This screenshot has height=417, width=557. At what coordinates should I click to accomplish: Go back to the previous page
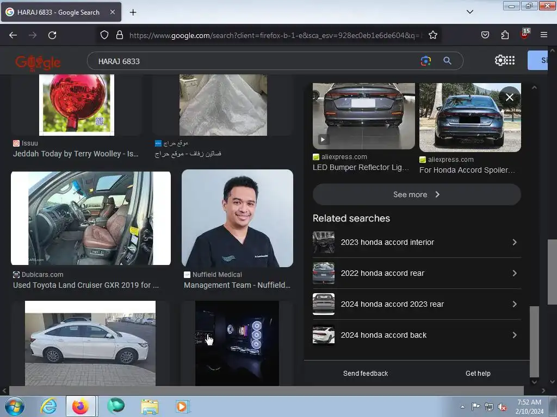click(13, 35)
